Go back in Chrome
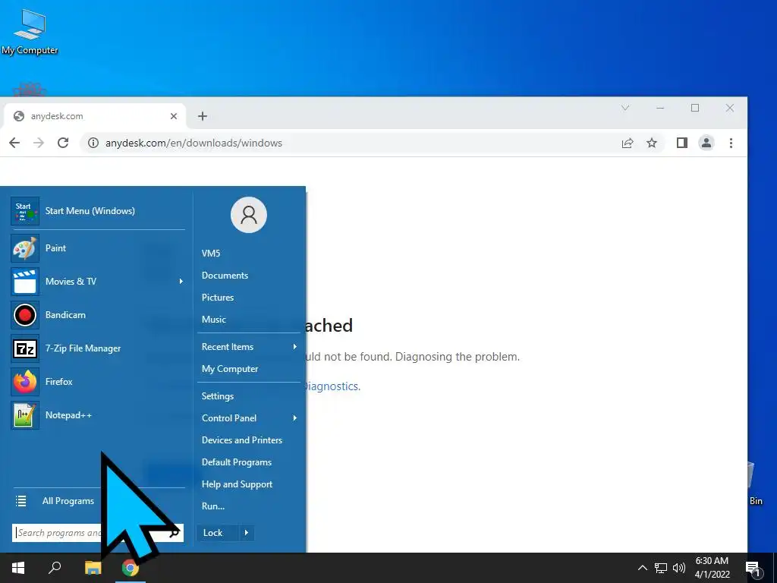The image size is (777, 583). pos(14,143)
